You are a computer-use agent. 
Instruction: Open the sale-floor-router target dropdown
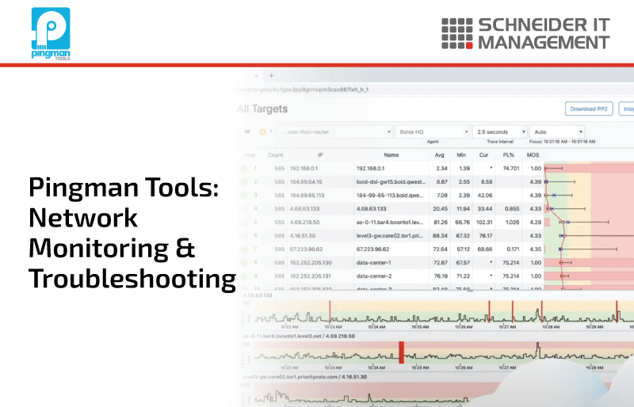tap(336, 131)
